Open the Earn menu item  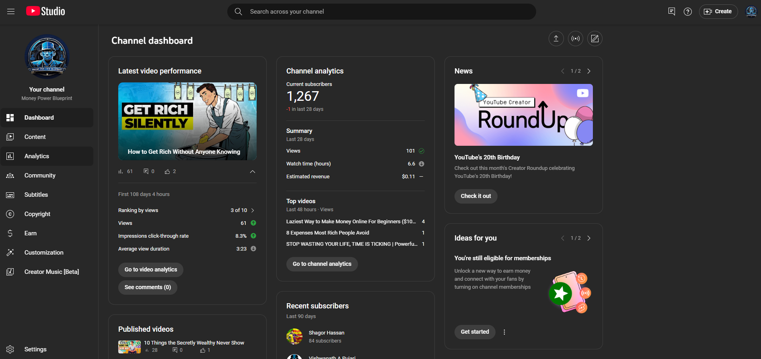pos(47,233)
